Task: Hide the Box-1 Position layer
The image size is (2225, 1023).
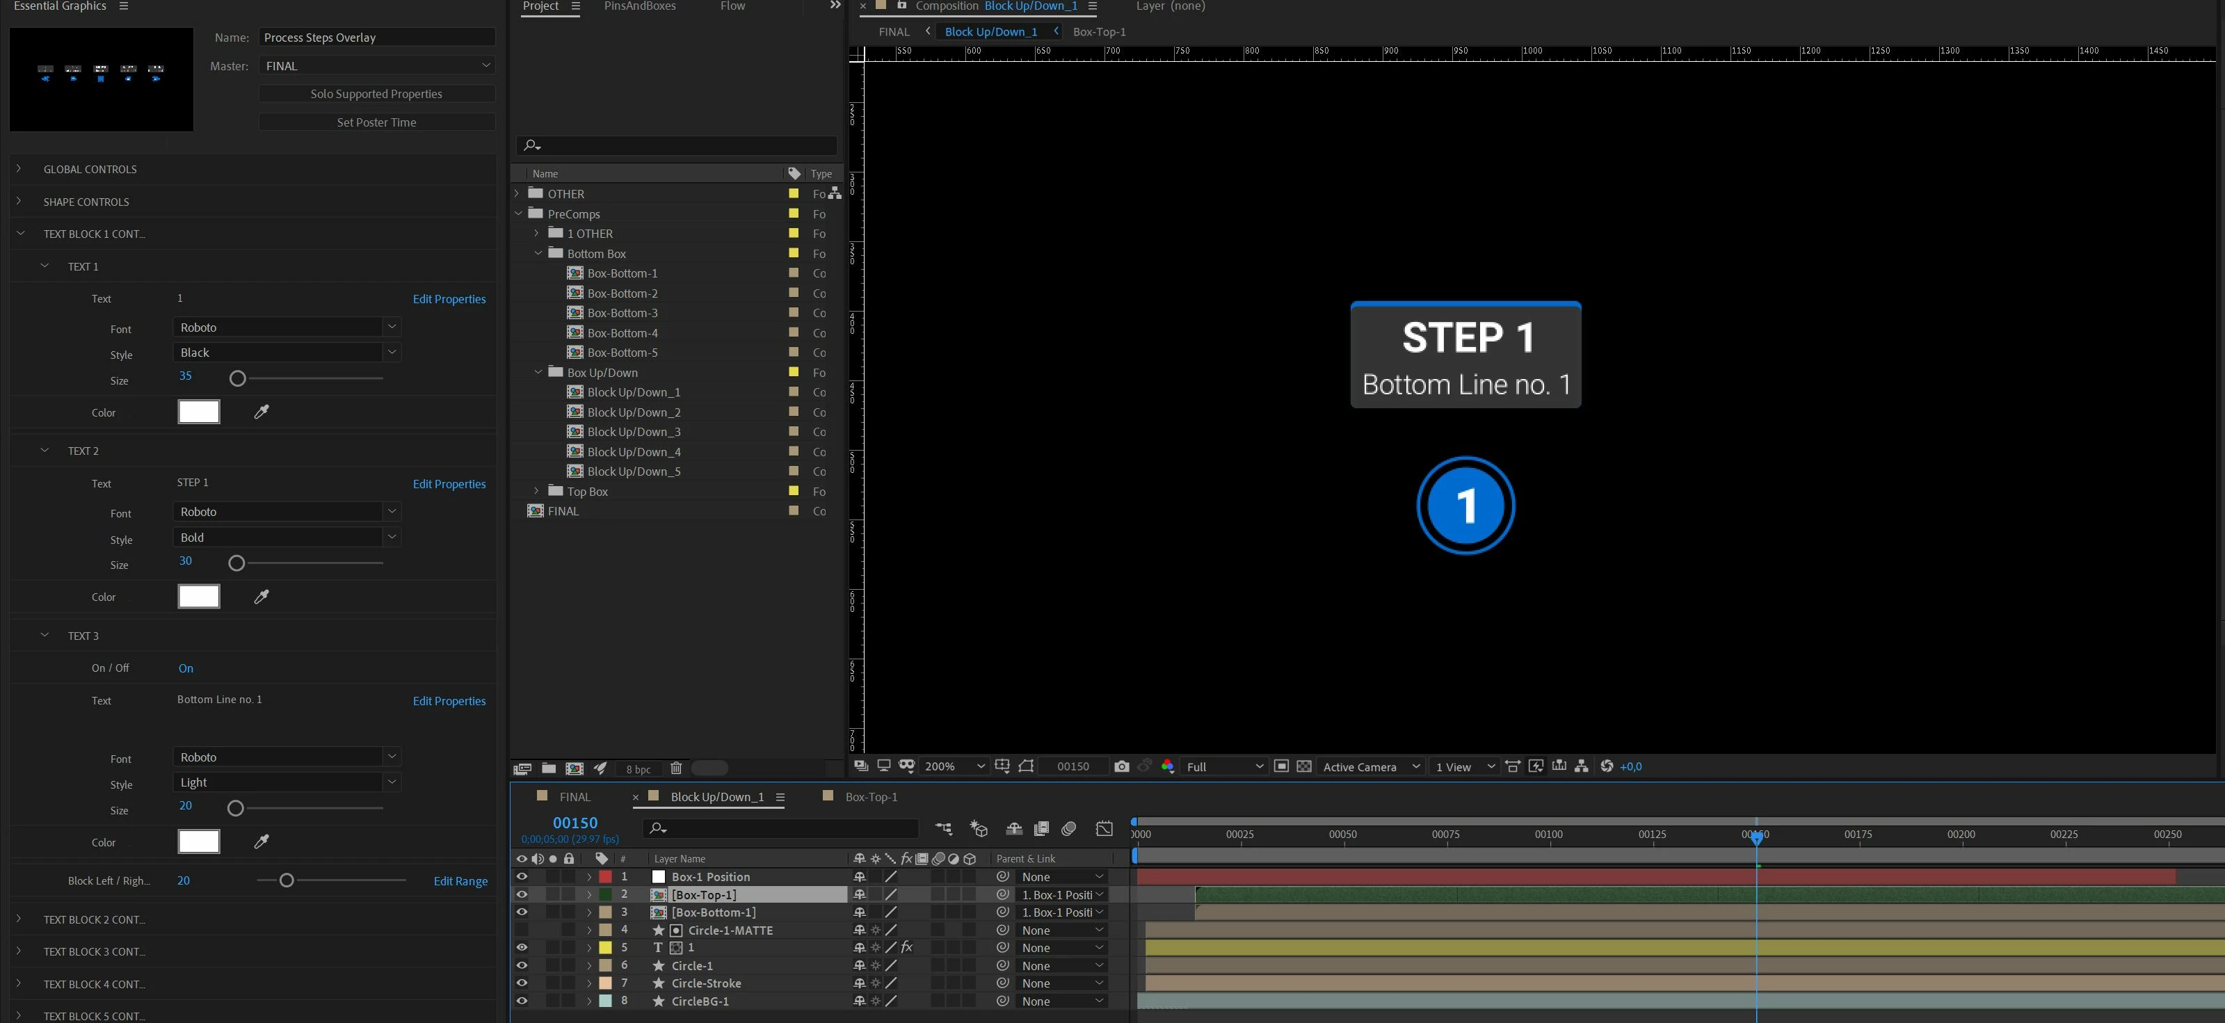Action: click(x=522, y=876)
